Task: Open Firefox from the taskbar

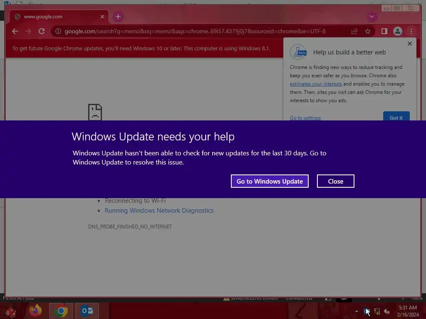Action: pyautogui.click(x=35, y=311)
